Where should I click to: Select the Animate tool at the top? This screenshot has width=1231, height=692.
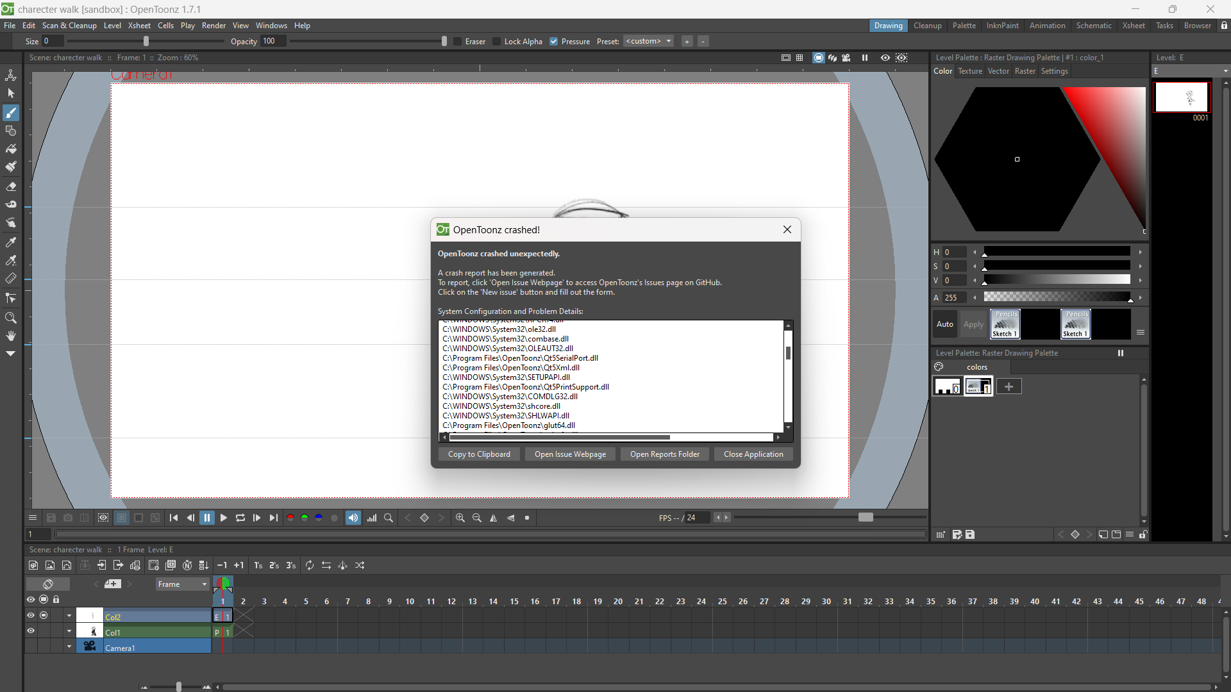click(11, 75)
